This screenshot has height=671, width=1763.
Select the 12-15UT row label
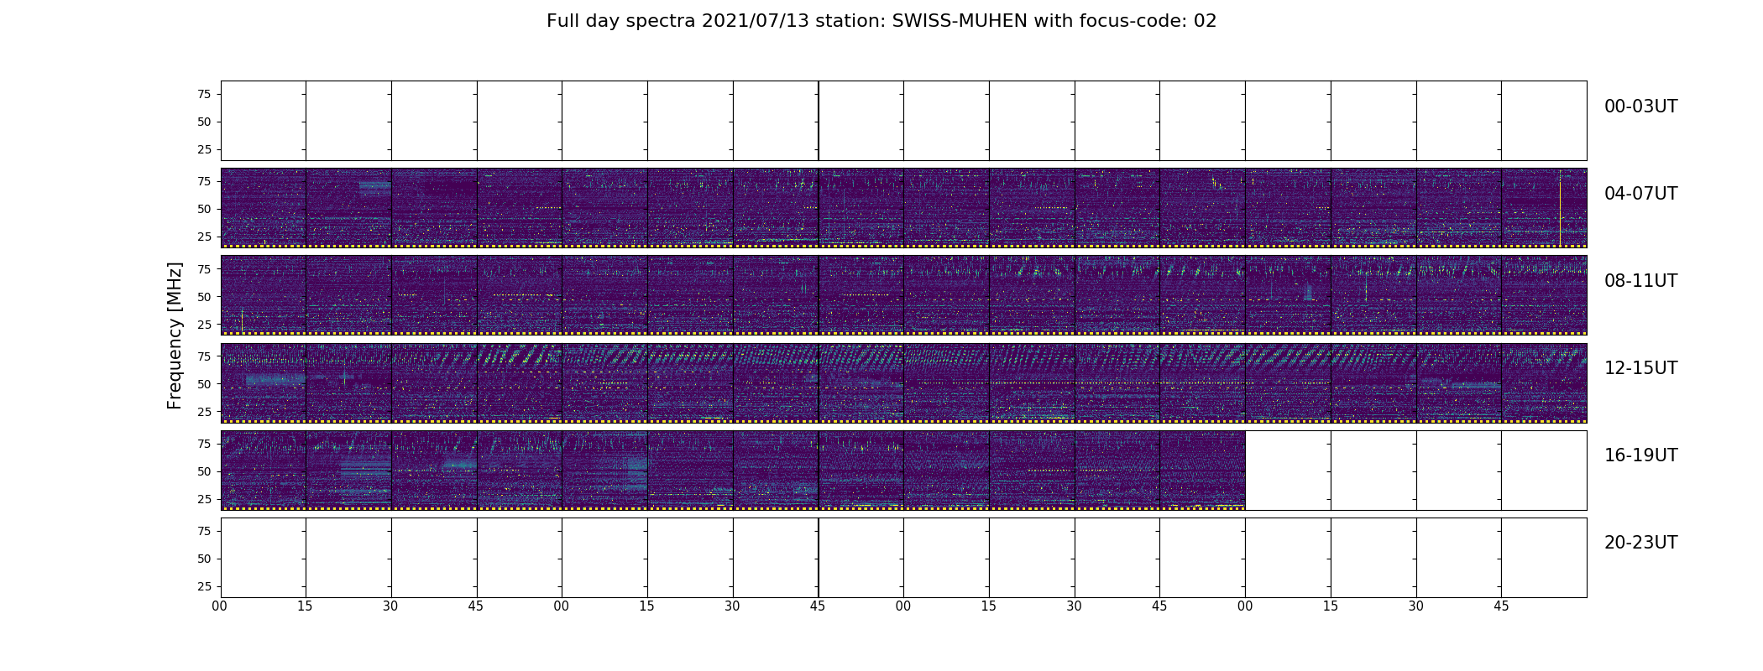[1640, 368]
